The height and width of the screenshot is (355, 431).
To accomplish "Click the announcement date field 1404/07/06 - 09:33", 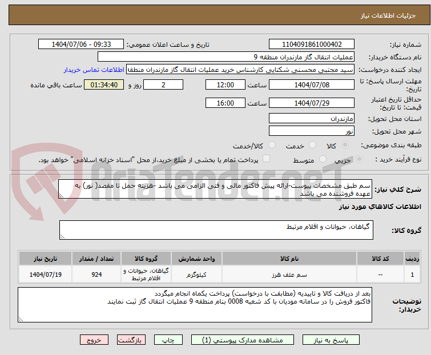I will (81, 45).
